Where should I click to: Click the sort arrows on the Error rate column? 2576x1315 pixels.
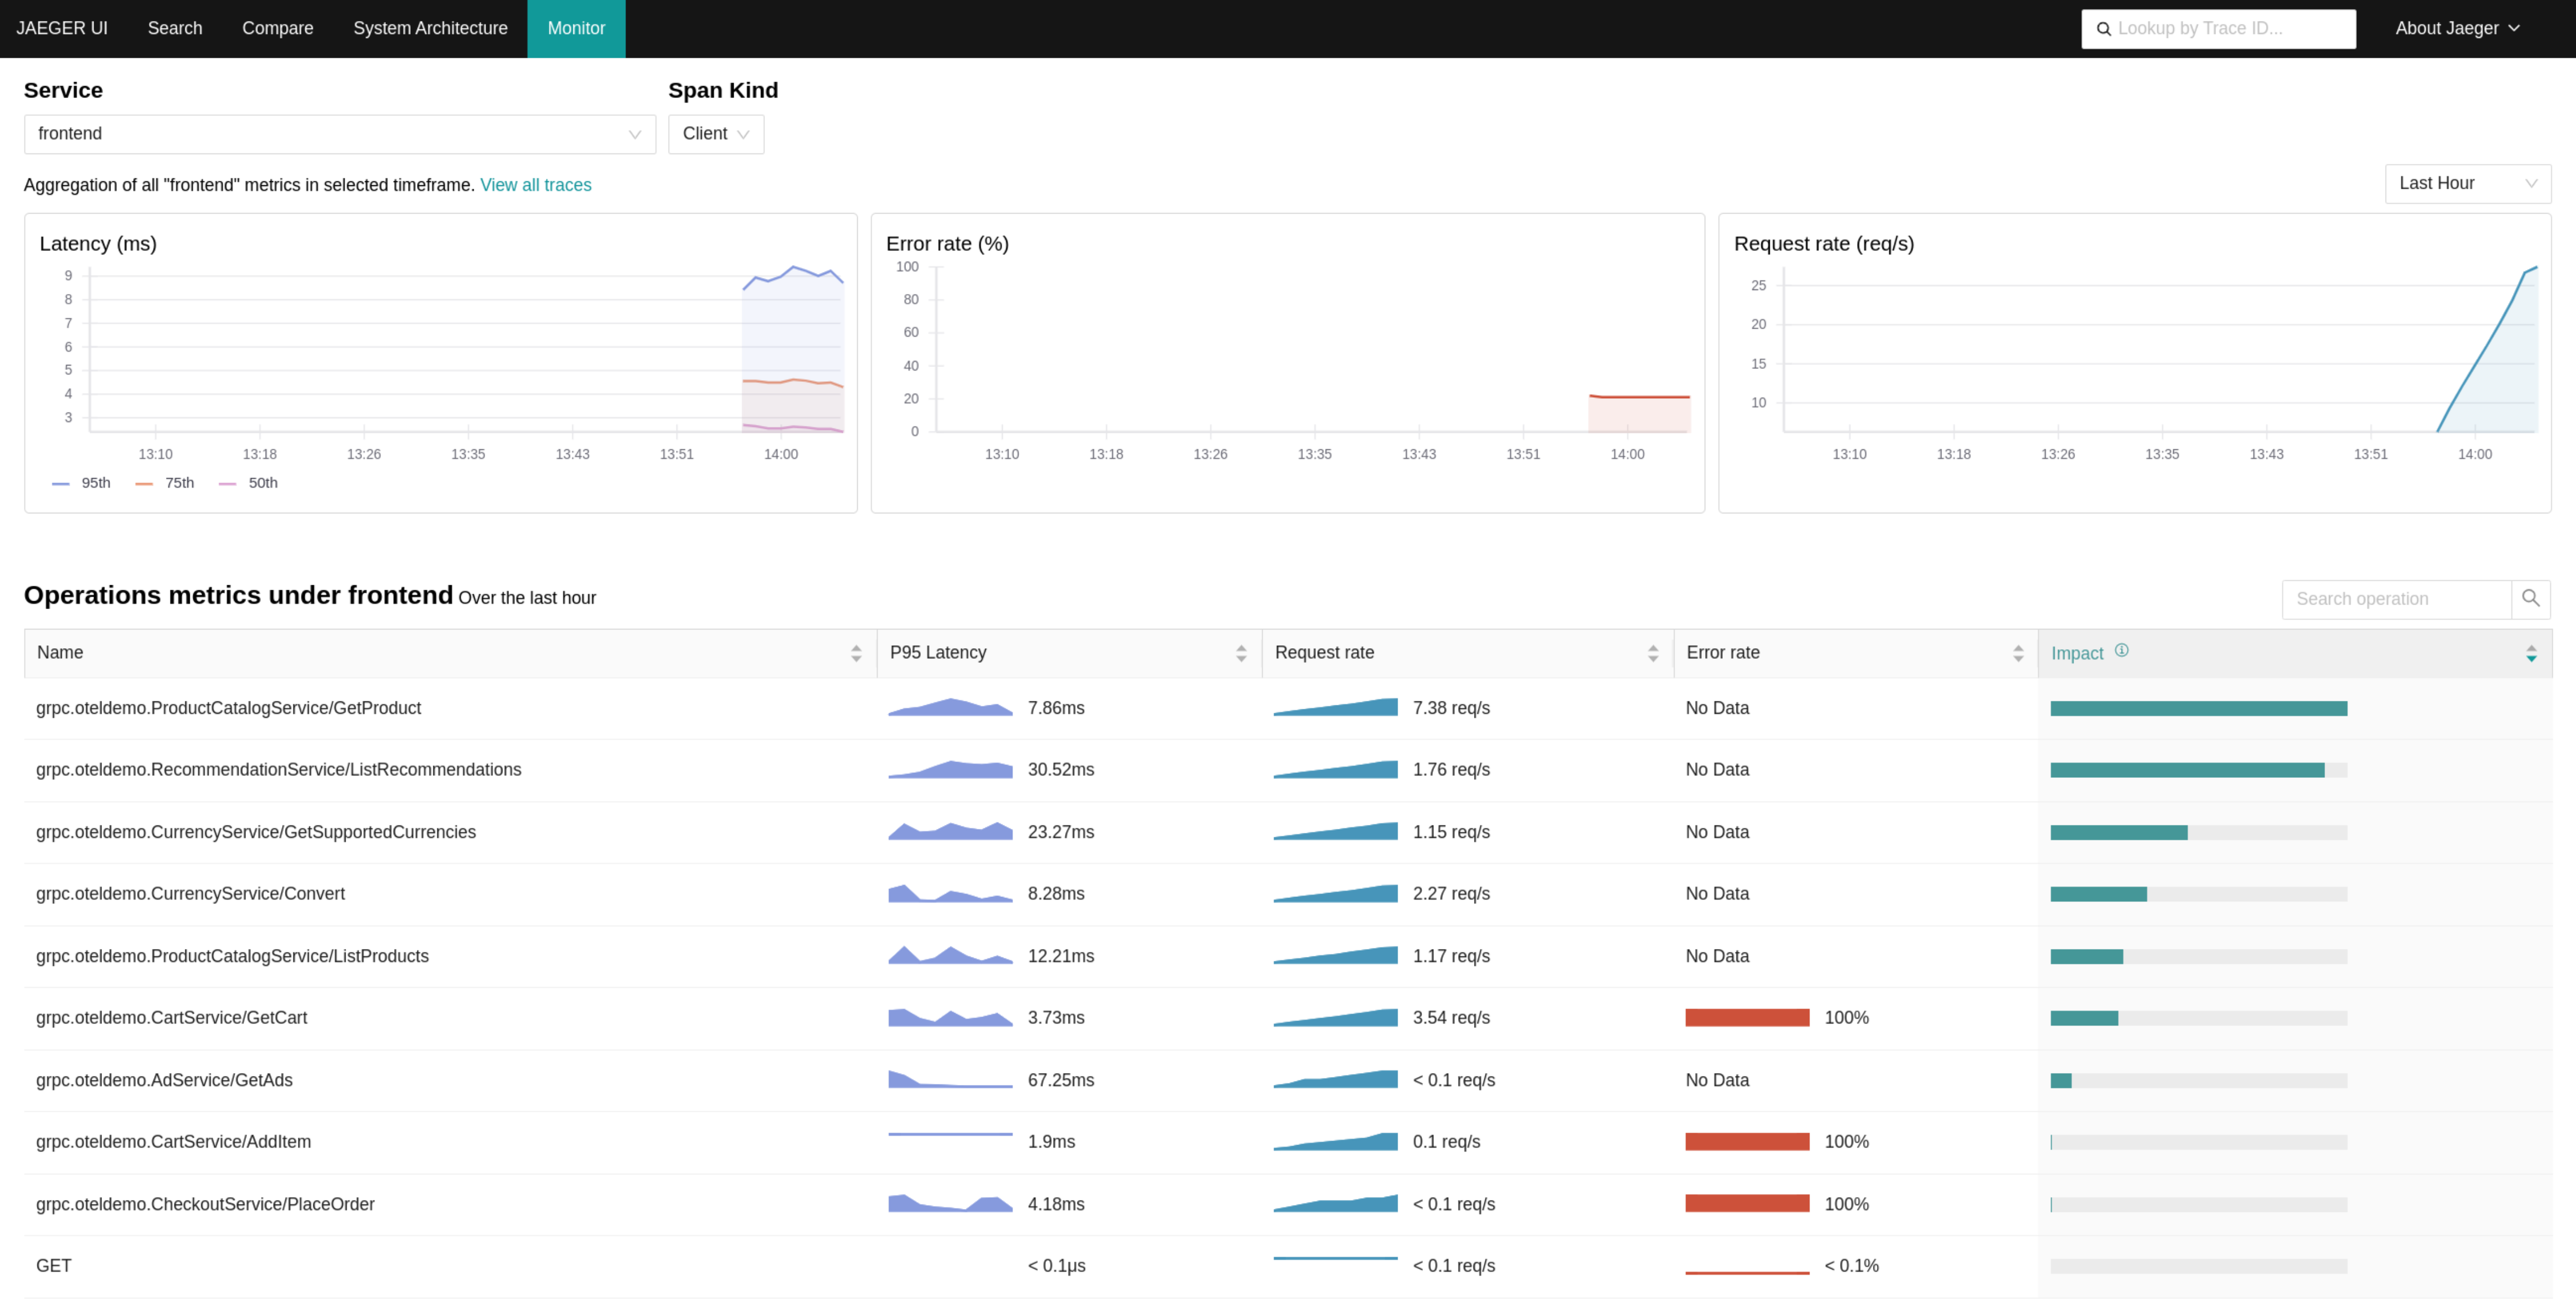click(2018, 652)
